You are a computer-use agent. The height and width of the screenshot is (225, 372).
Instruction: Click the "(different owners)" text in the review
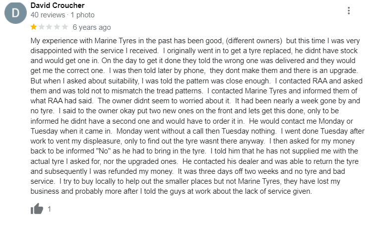(254, 41)
